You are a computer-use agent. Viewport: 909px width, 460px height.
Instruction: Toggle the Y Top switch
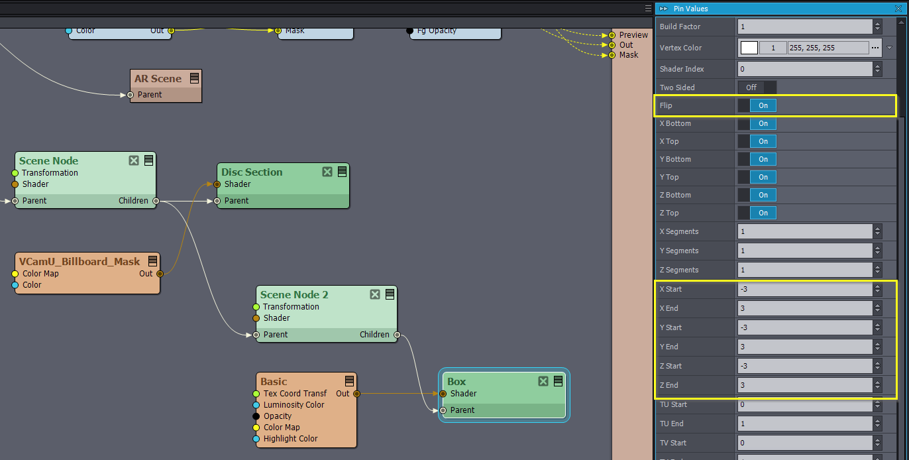coord(757,177)
